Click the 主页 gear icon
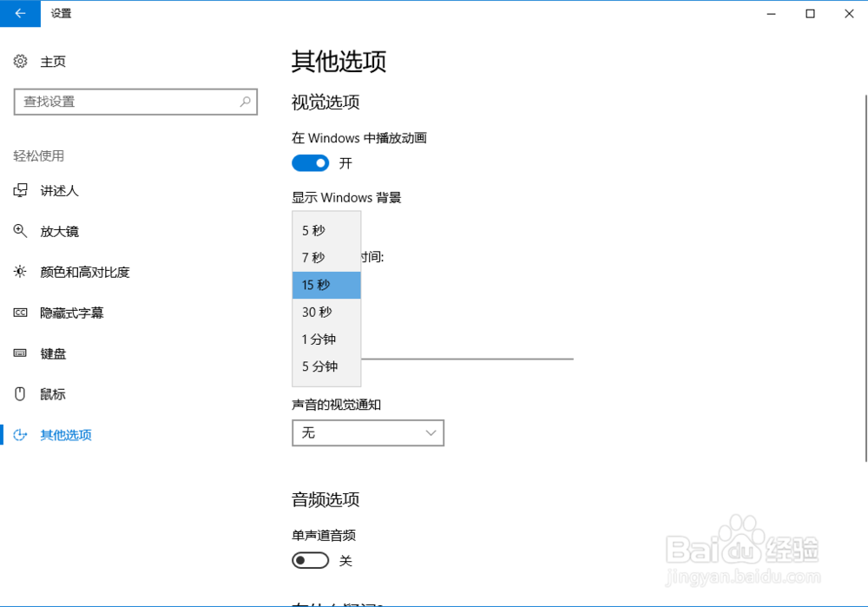Viewport: 868px width, 607px height. click(20, 61)
